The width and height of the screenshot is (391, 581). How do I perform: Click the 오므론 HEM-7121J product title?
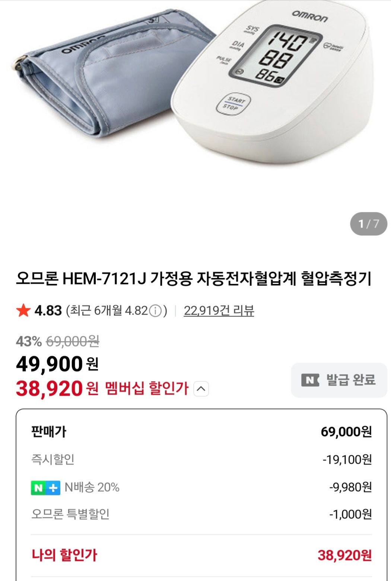coord(194,279)
